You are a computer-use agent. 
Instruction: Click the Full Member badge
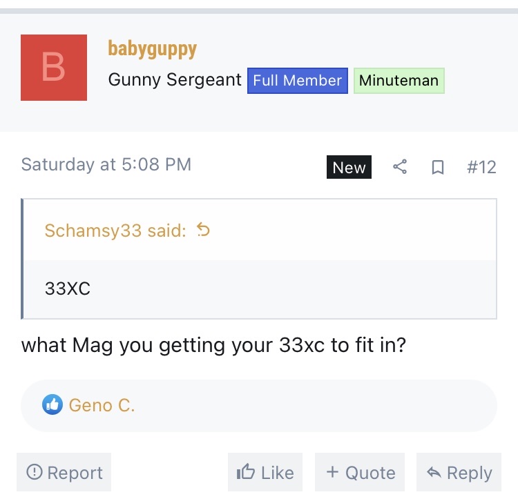297,81
